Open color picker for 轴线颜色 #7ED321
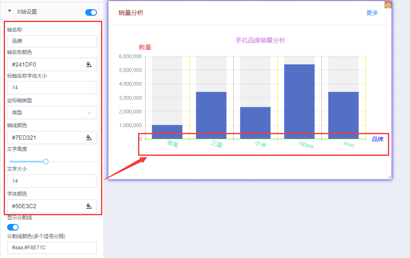Screen dimensions: 410x258 (x=89, y=138)
